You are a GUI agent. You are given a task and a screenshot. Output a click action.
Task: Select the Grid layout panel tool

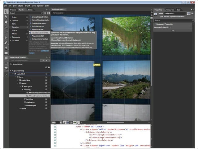6,58
